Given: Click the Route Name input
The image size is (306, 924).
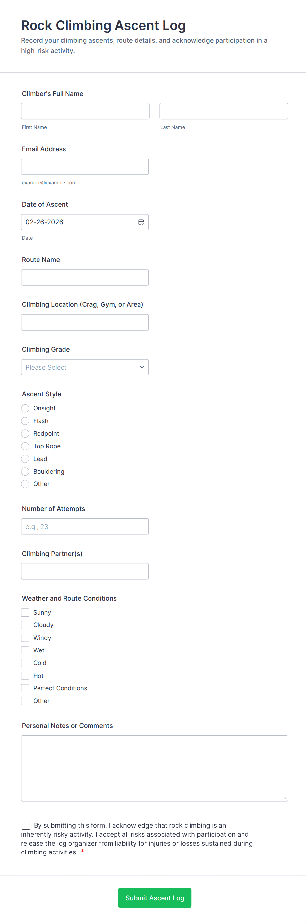Looking at the screenshot, I should click(x=85, y=277).
